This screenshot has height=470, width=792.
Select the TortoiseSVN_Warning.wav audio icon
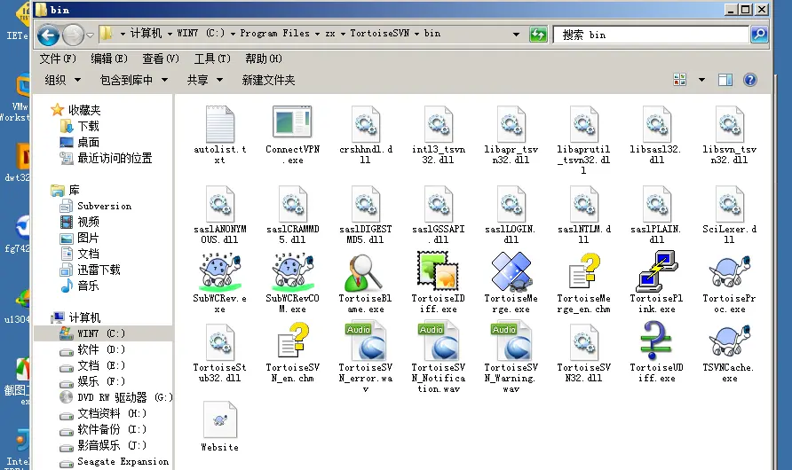click(x=511, y=342)
